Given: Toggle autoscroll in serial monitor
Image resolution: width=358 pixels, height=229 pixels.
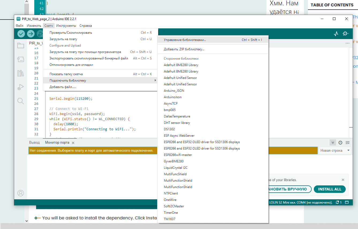Looking at the screenshot, I should coord(333,143).
